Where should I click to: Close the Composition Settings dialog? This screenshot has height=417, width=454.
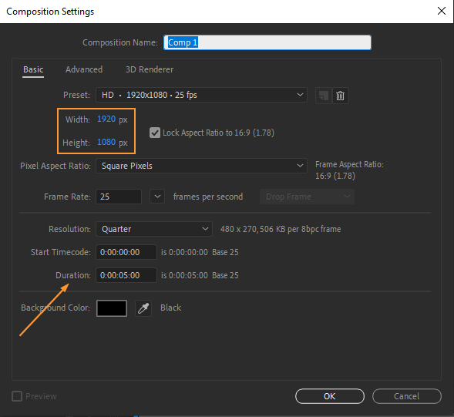[x=441, y=11]
